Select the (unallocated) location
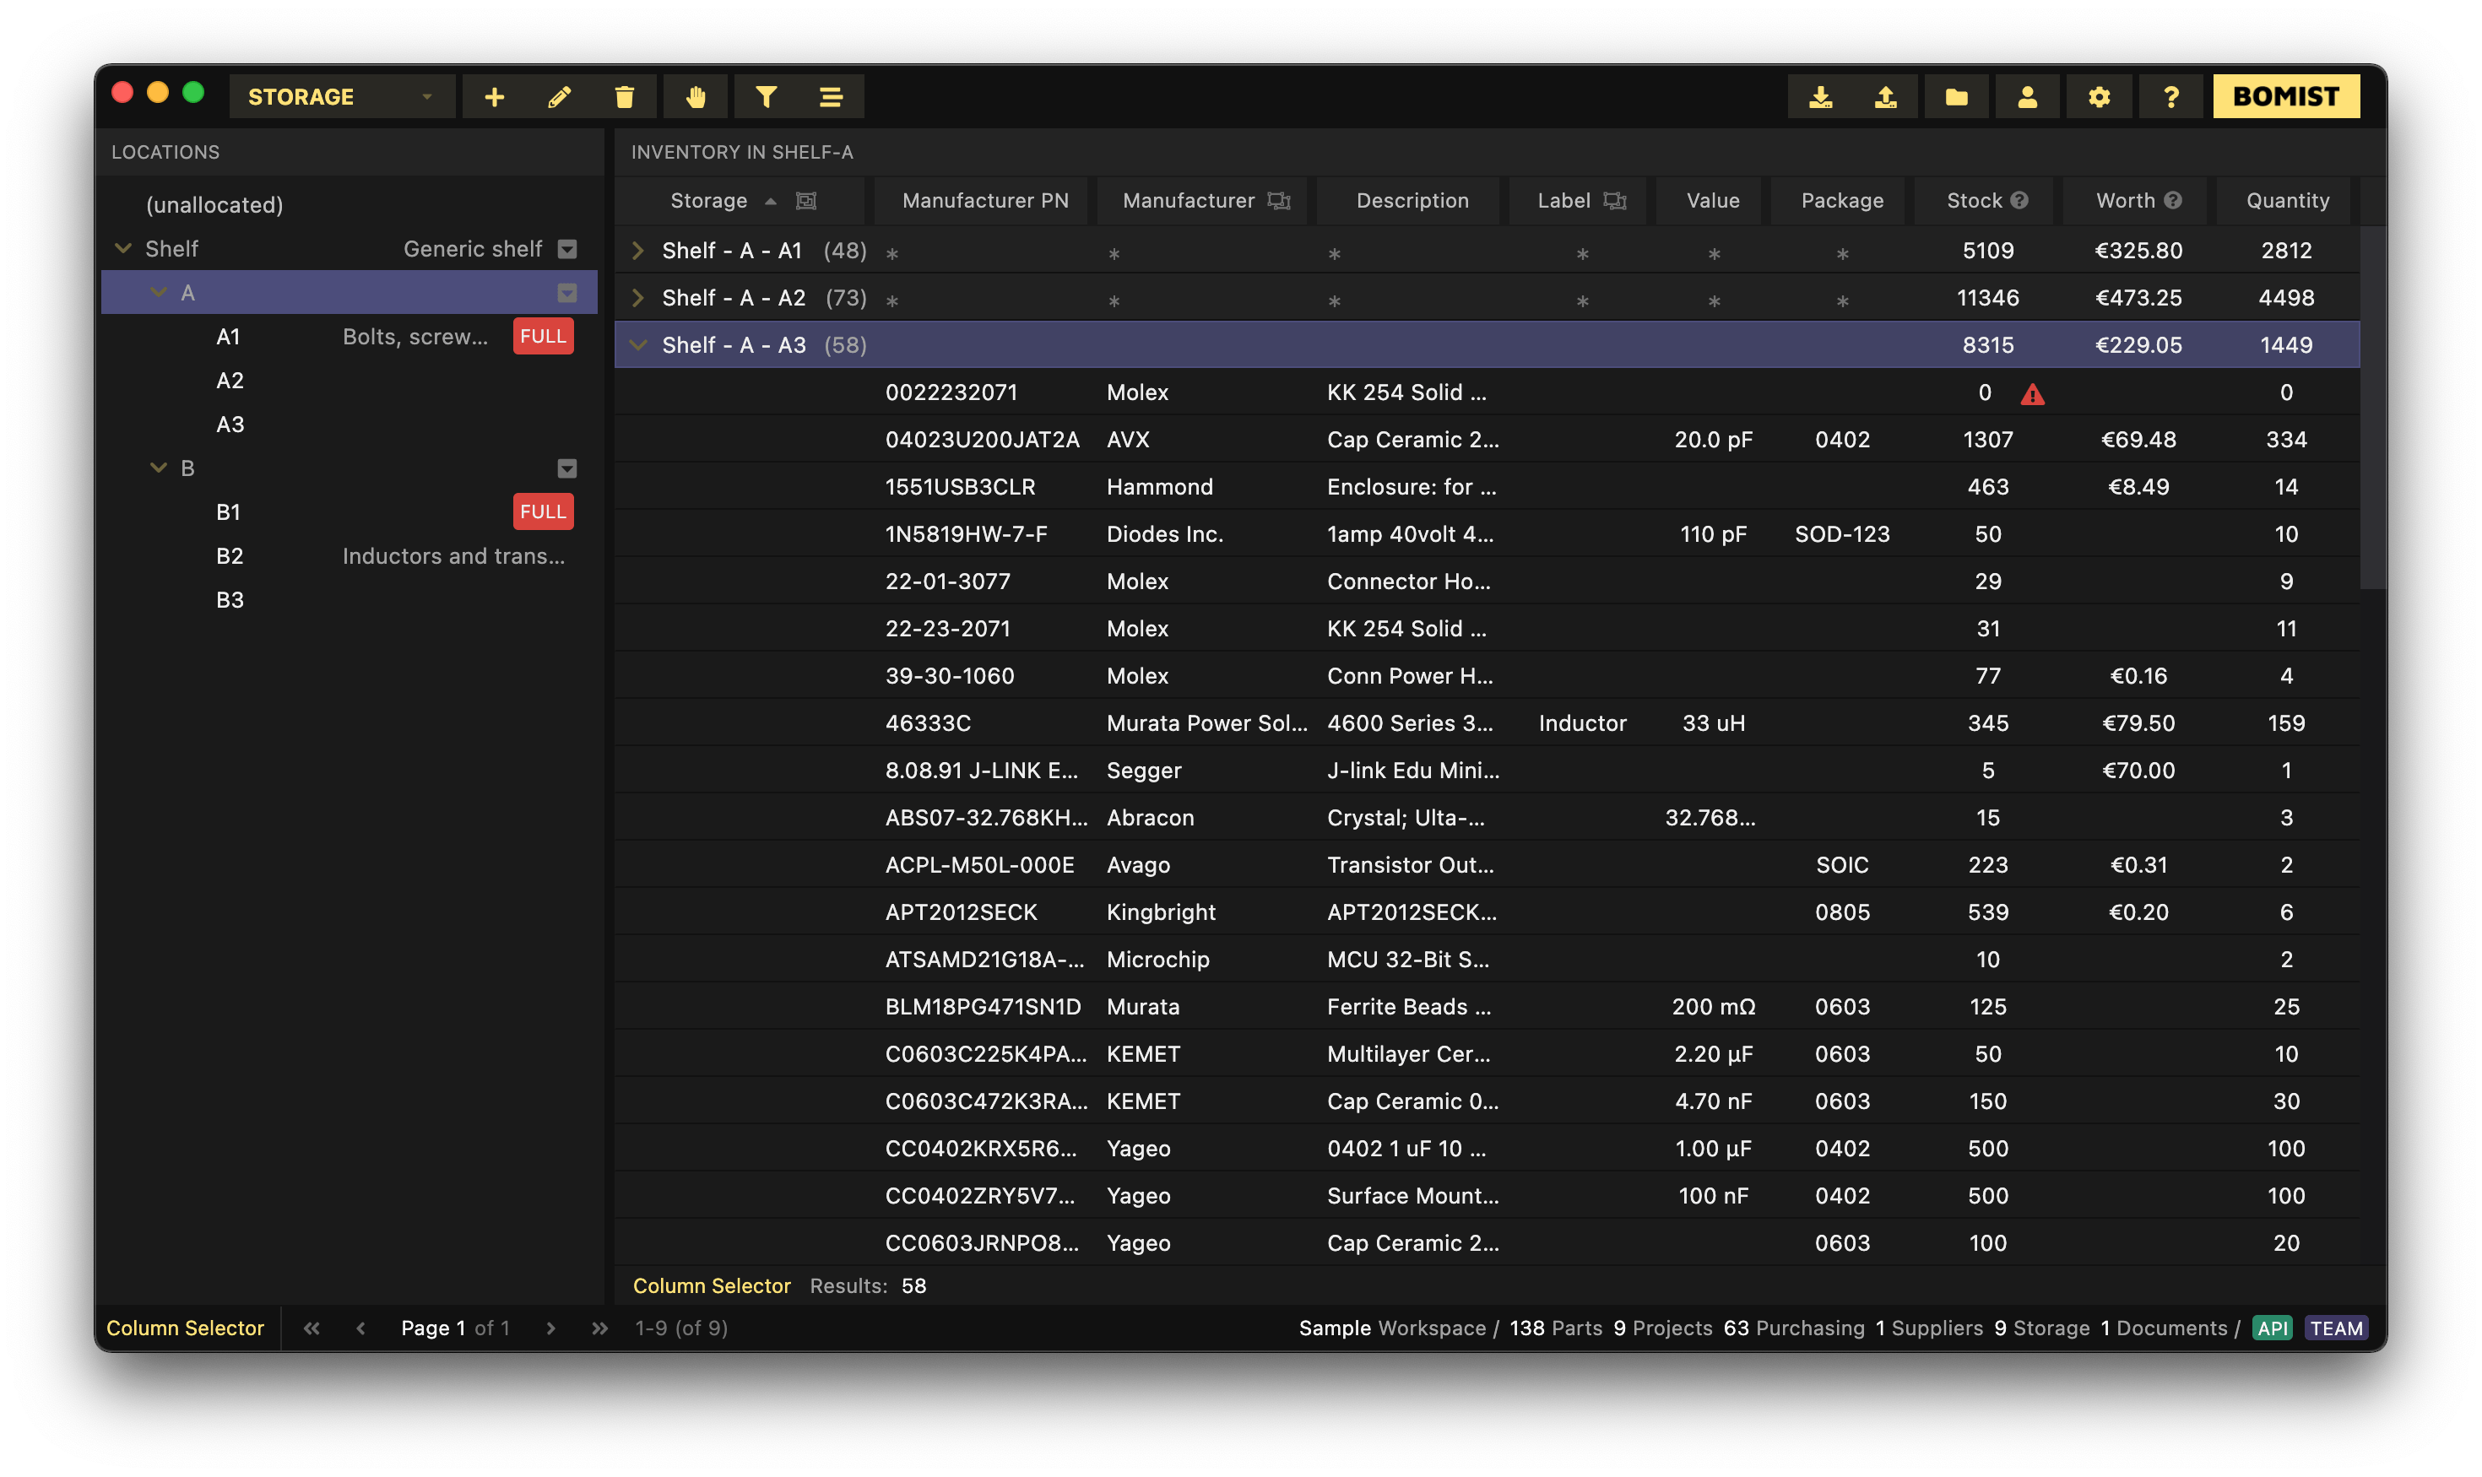The image size is (2482, 1477). (350, 205)
